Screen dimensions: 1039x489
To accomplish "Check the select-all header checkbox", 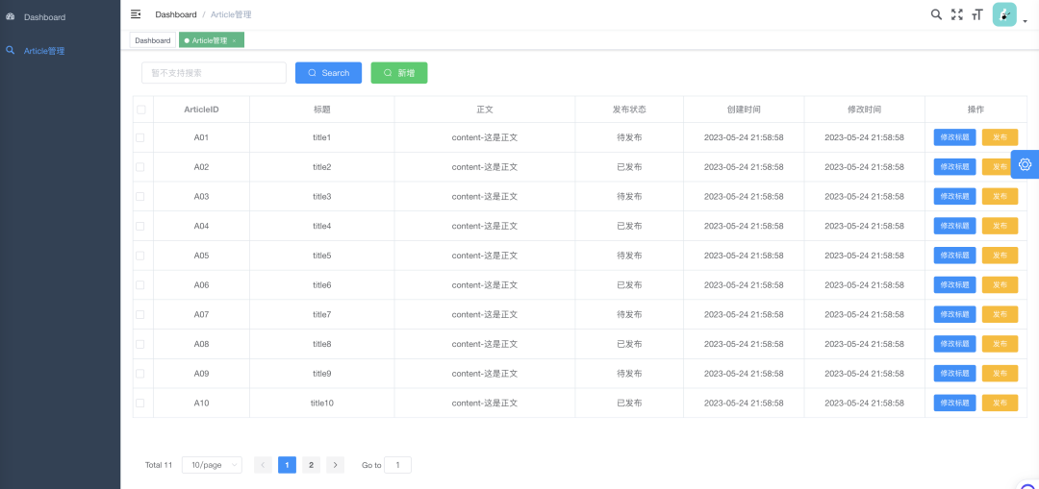I will point(141,110).
